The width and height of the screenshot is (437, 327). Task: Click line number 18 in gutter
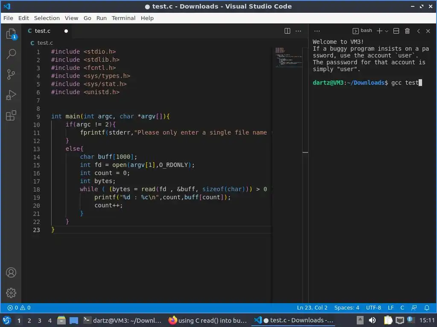(37, 189)
